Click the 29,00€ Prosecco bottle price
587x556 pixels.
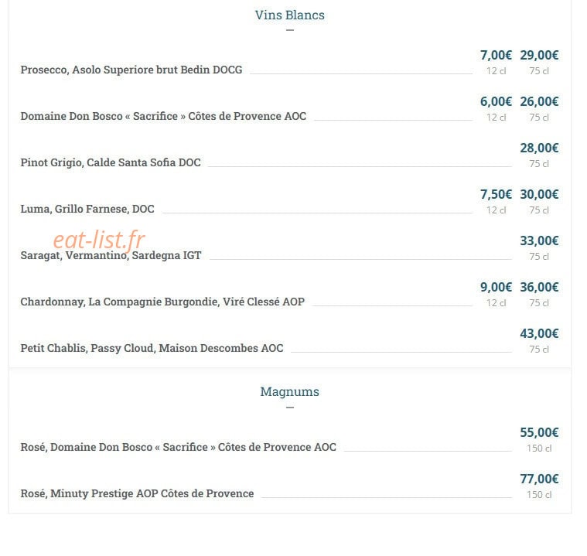pos(539,55)
